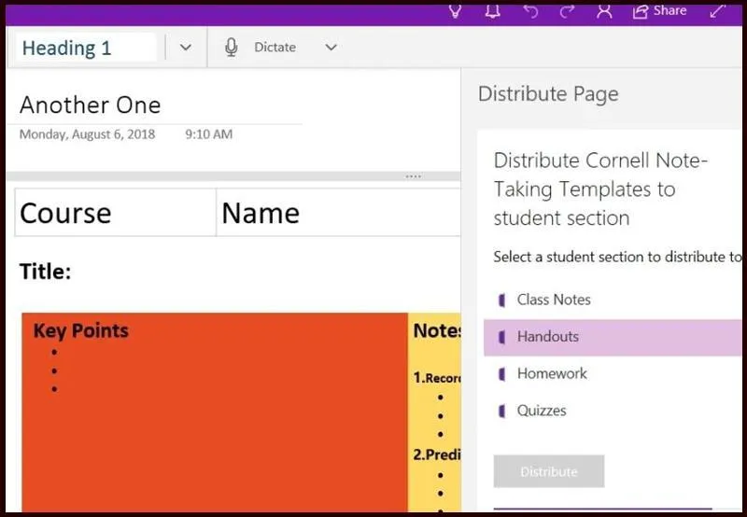Click the Share button
Screen dimensions: 747x517
click(x=660, y=11)
